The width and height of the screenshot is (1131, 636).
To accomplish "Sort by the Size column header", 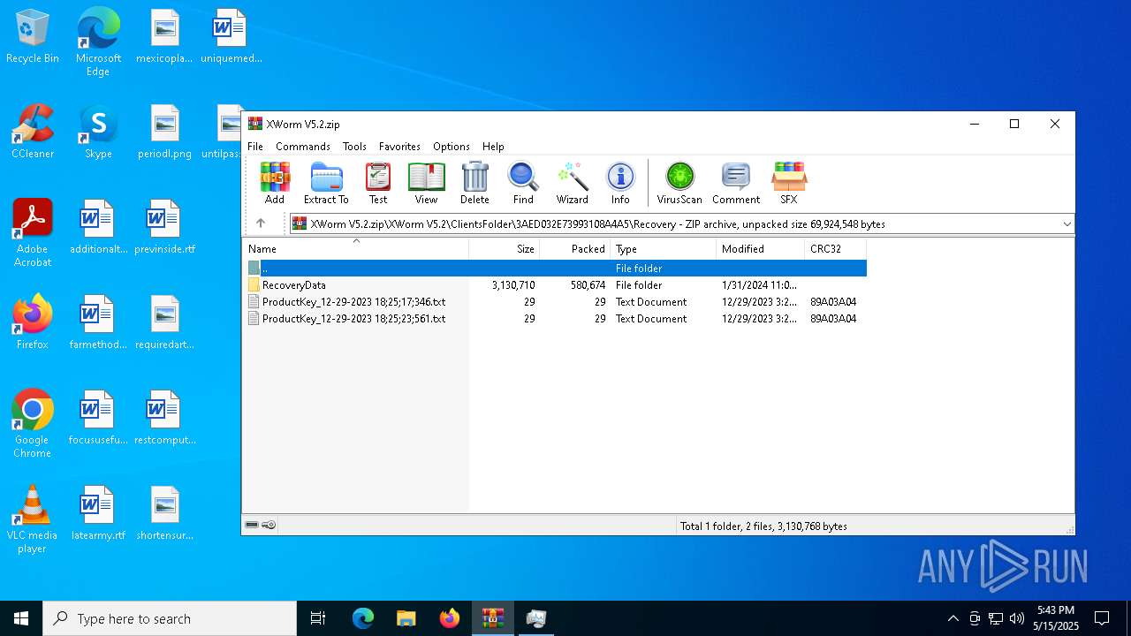I will pyautogui.click(x=505, y=249).
